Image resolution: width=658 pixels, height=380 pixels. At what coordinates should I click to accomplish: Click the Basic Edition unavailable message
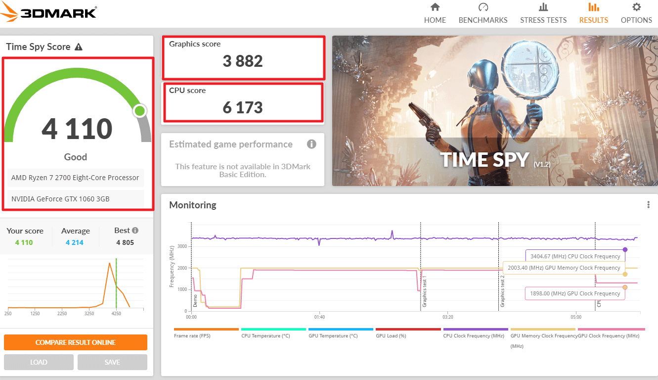pyautogui.click(x=243, y=170)
